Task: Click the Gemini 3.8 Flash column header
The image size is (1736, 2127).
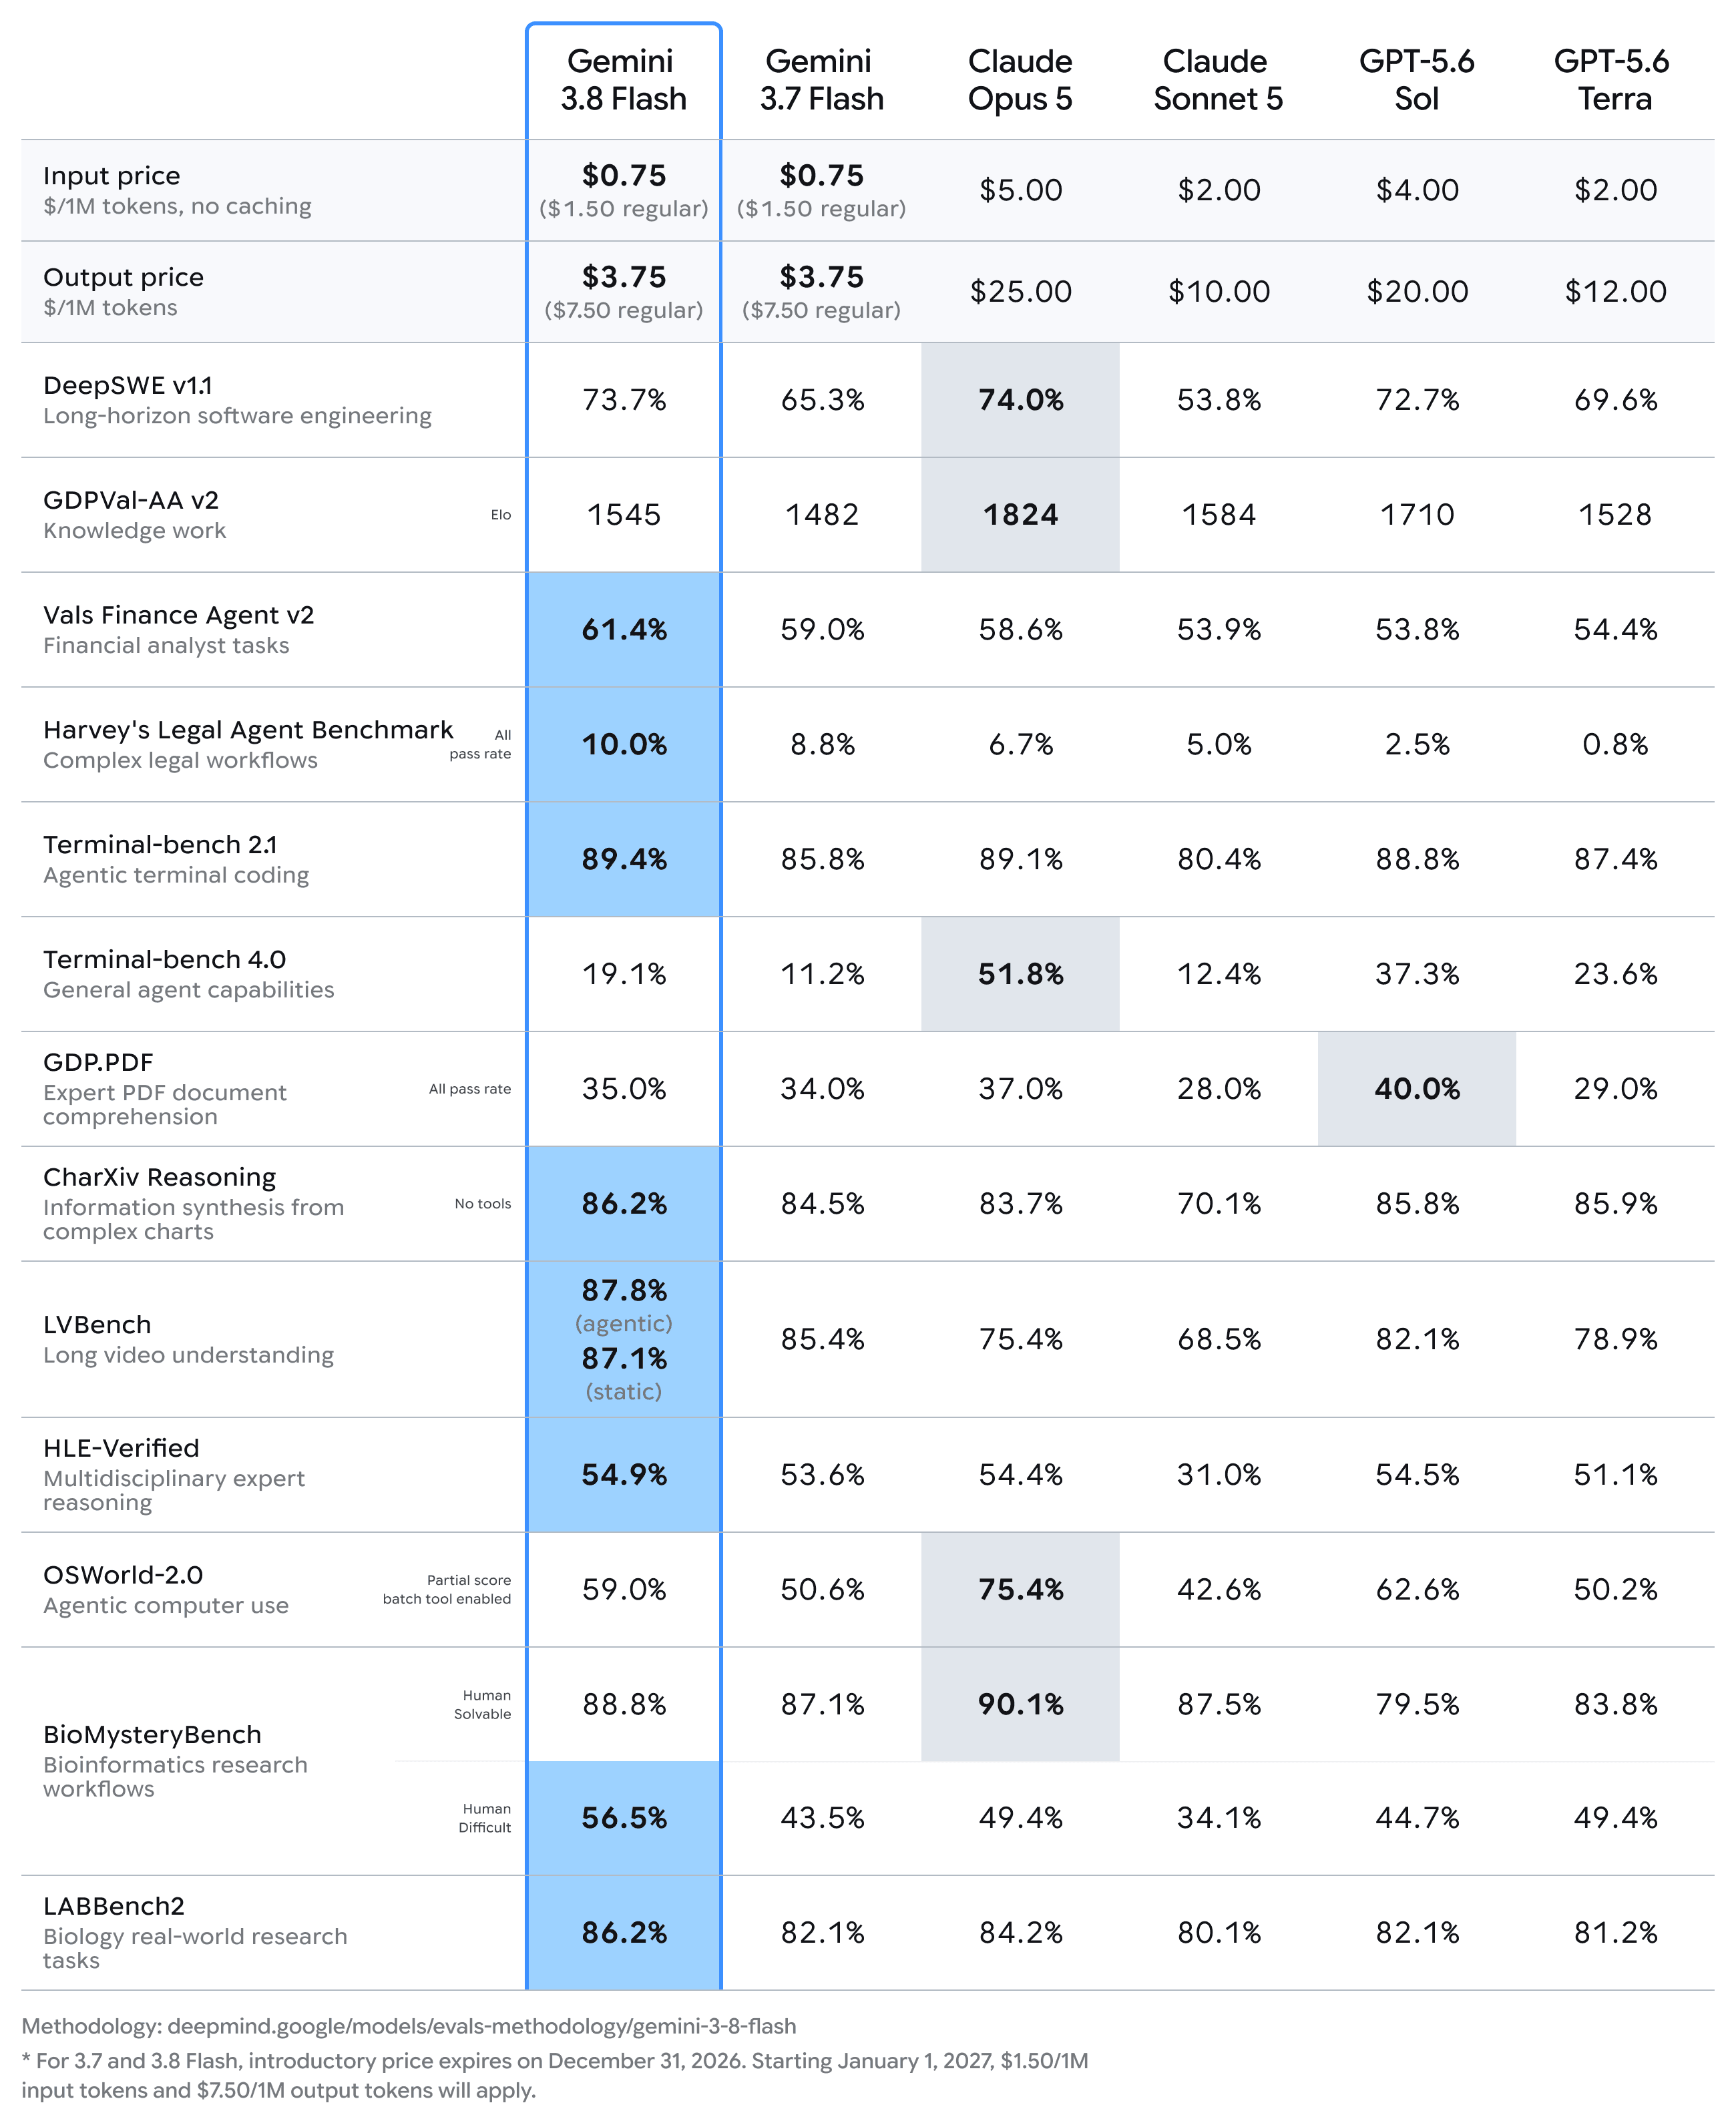Action: point(623,80)
